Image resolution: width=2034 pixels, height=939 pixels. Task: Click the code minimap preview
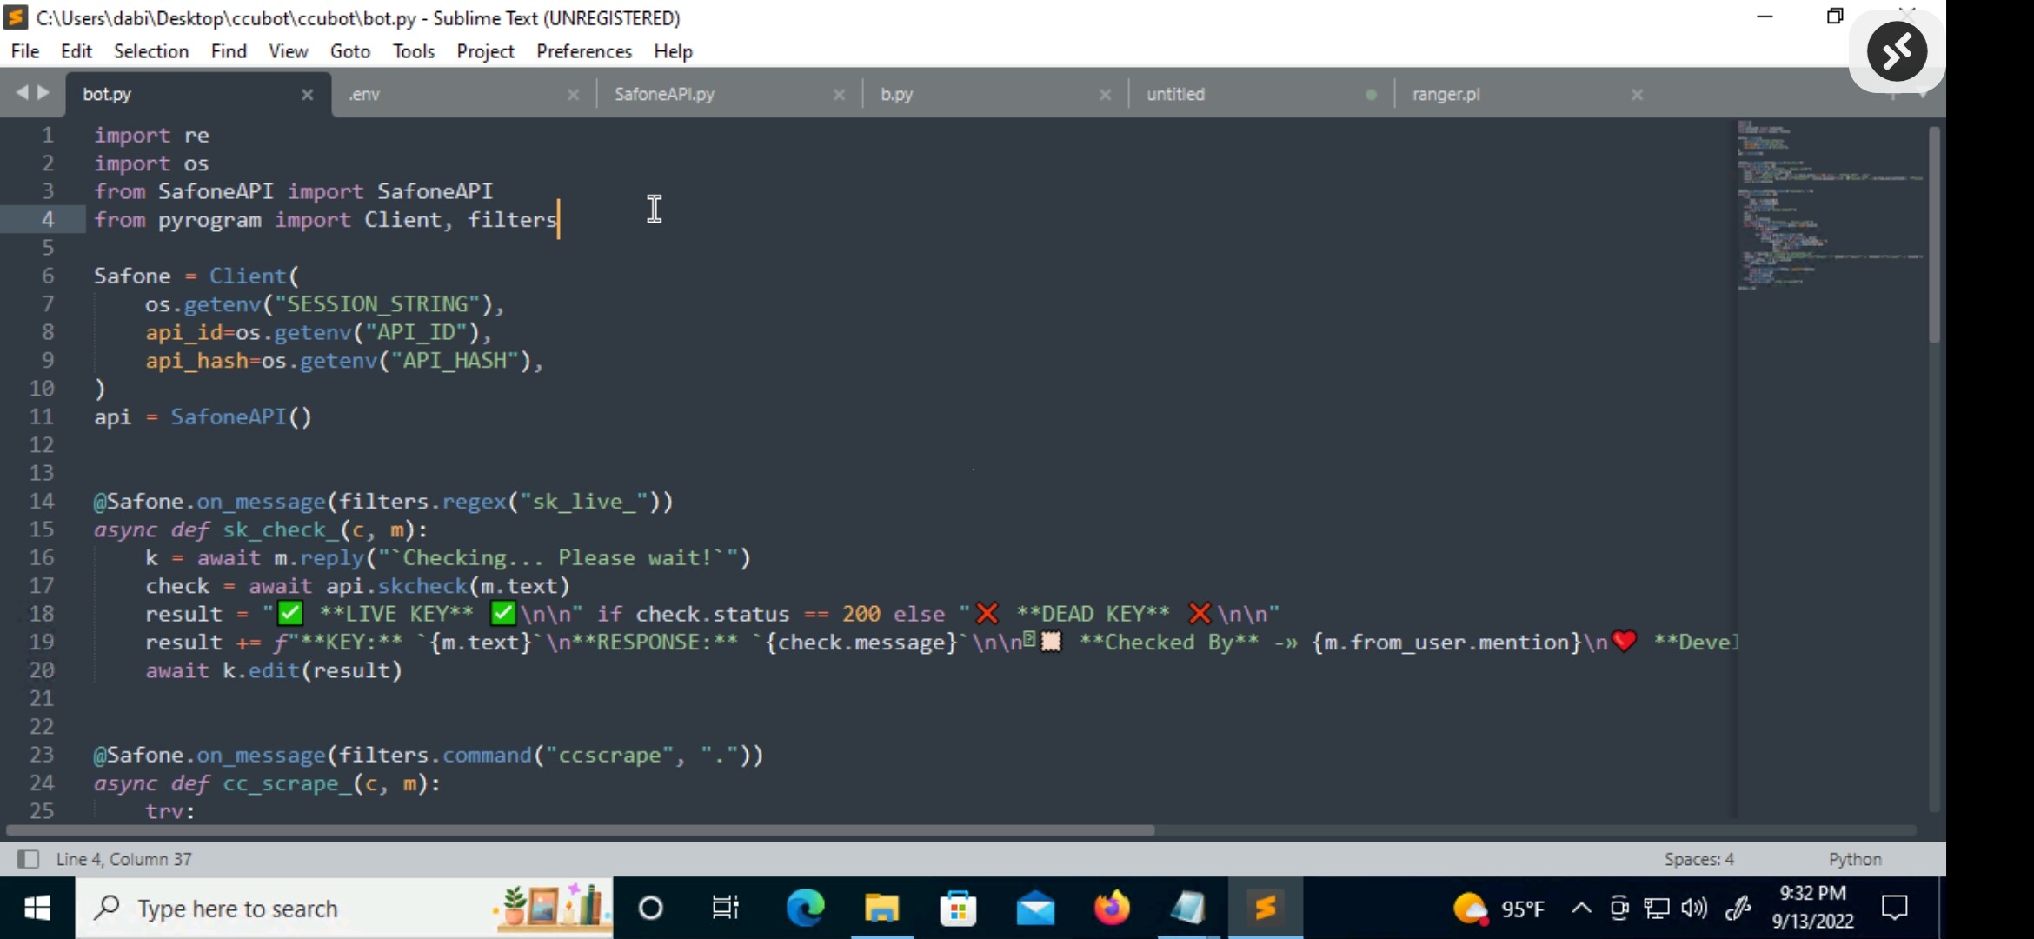click(x=1830, y=205)
